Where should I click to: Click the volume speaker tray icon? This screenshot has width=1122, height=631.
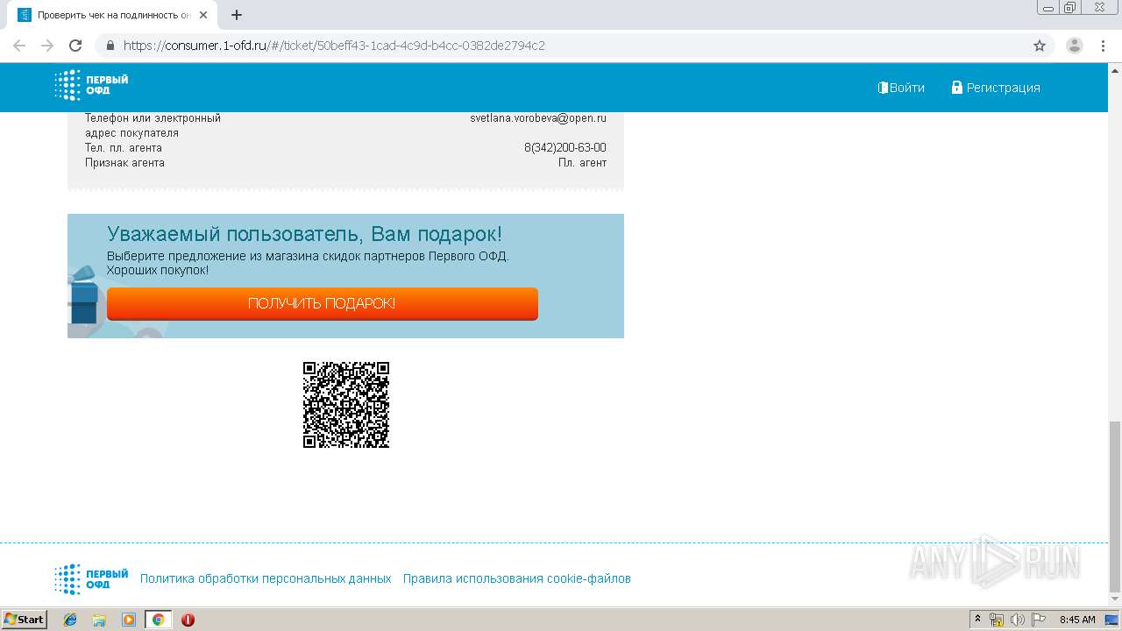point(1018,620)
